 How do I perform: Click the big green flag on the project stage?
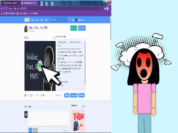[x=40, y=66]
